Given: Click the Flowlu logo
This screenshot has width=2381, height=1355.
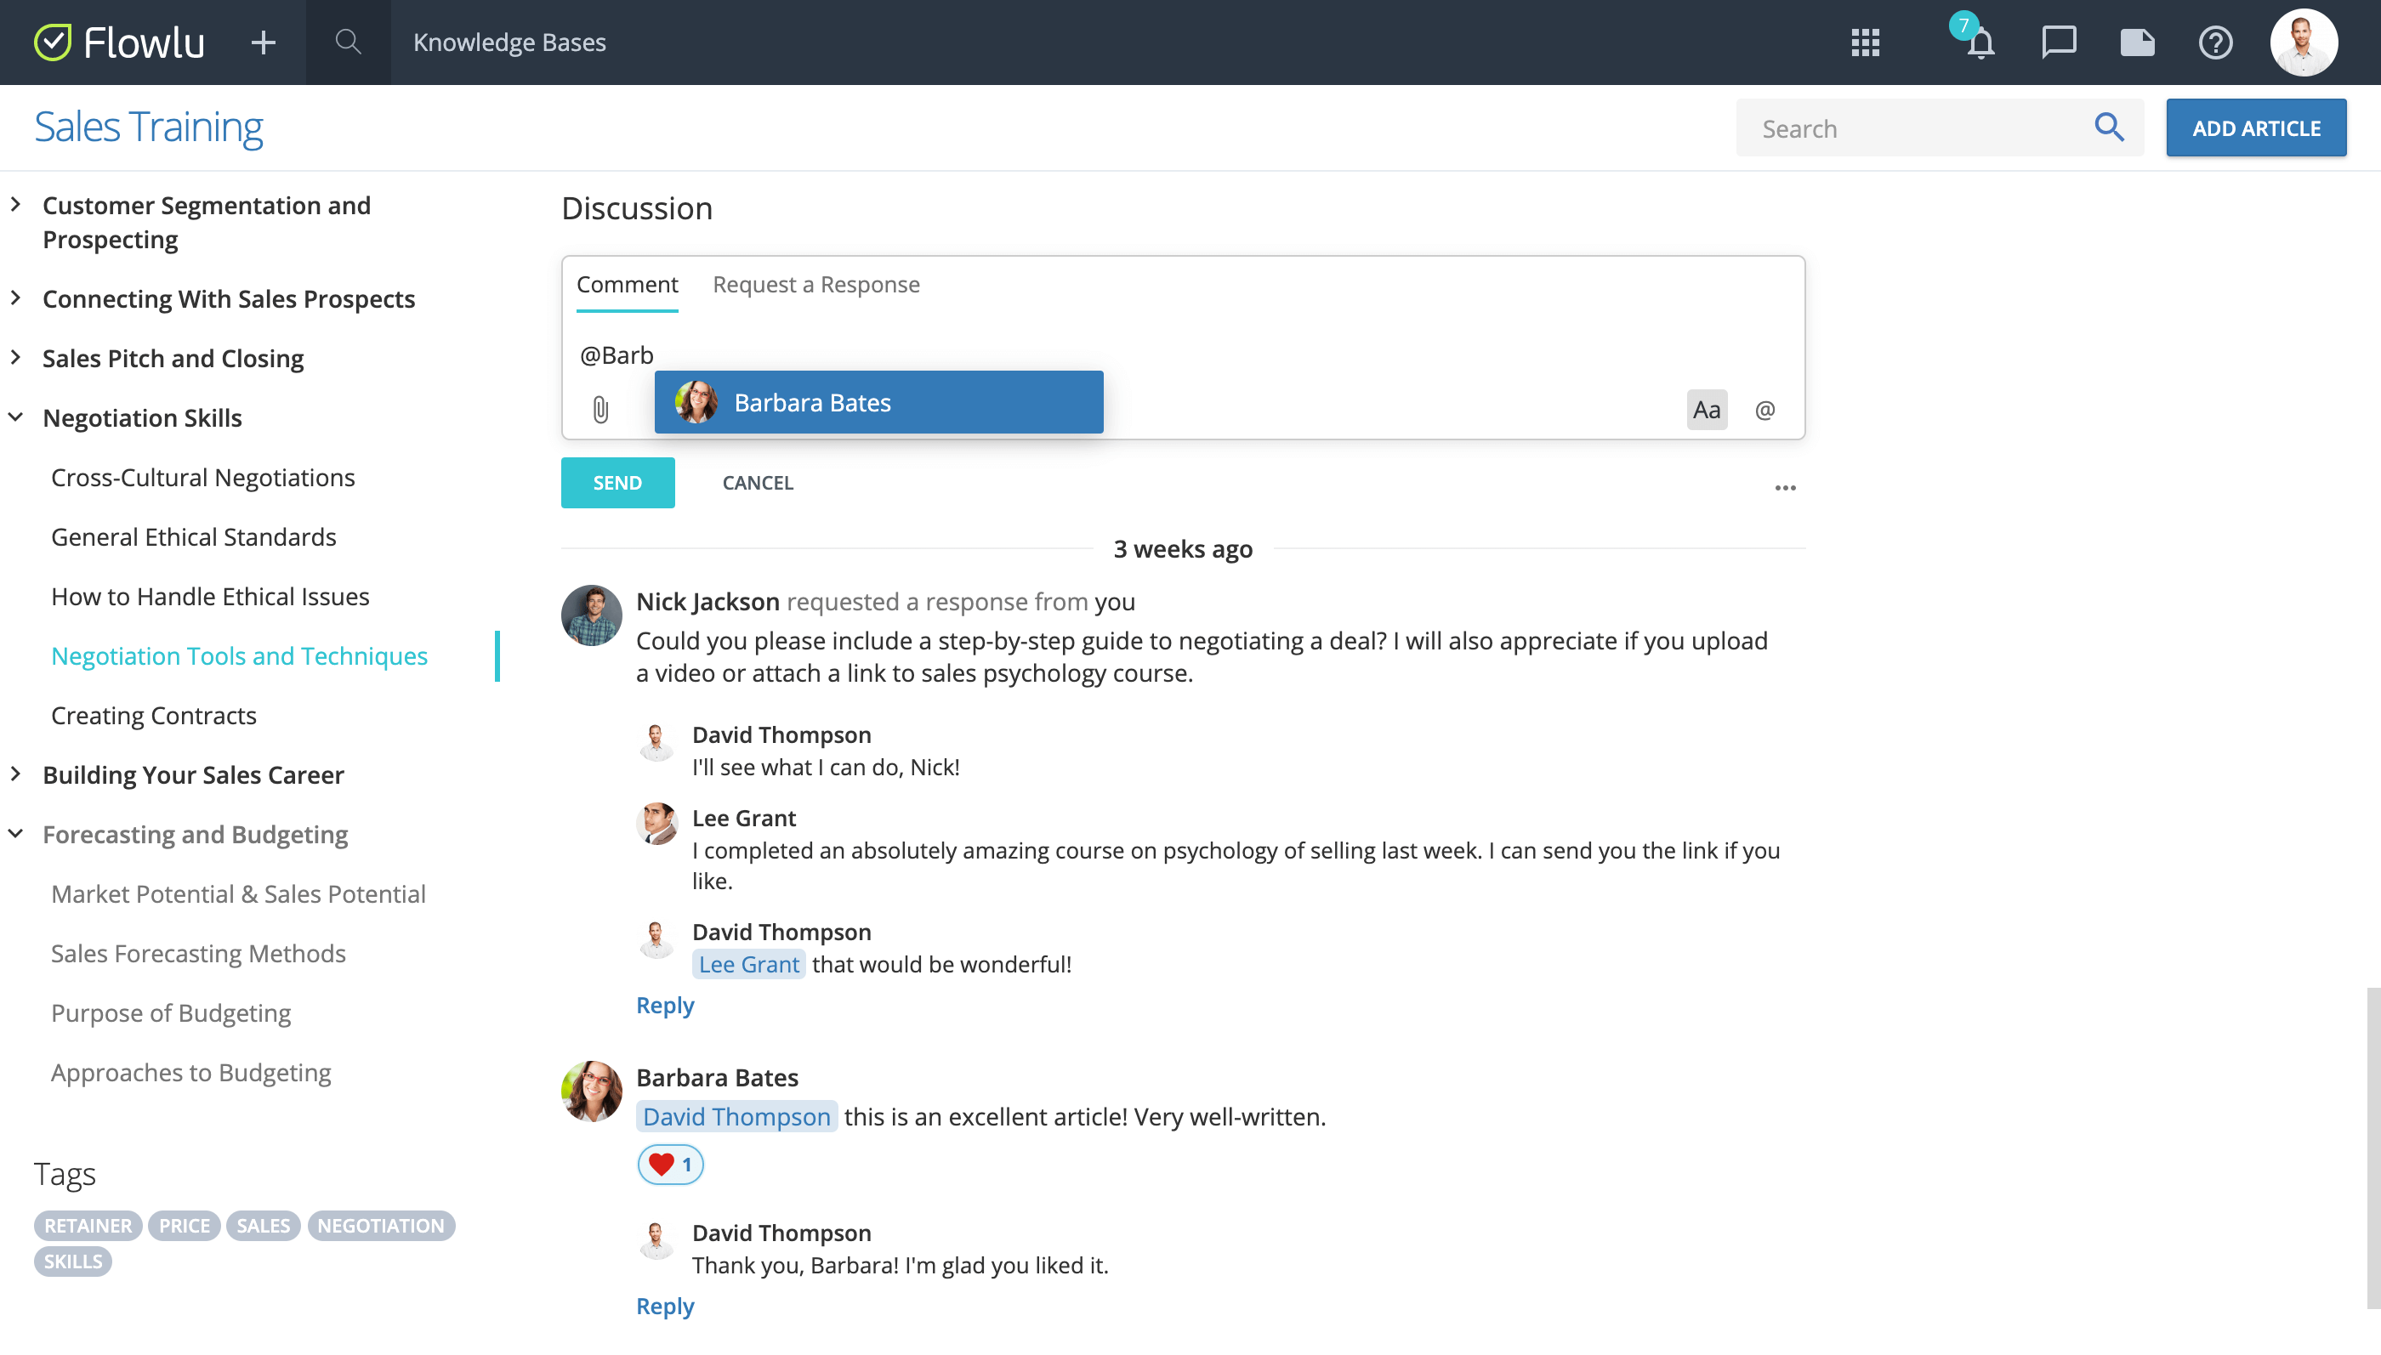Looking at the screenshot, I should click(119, 42).
